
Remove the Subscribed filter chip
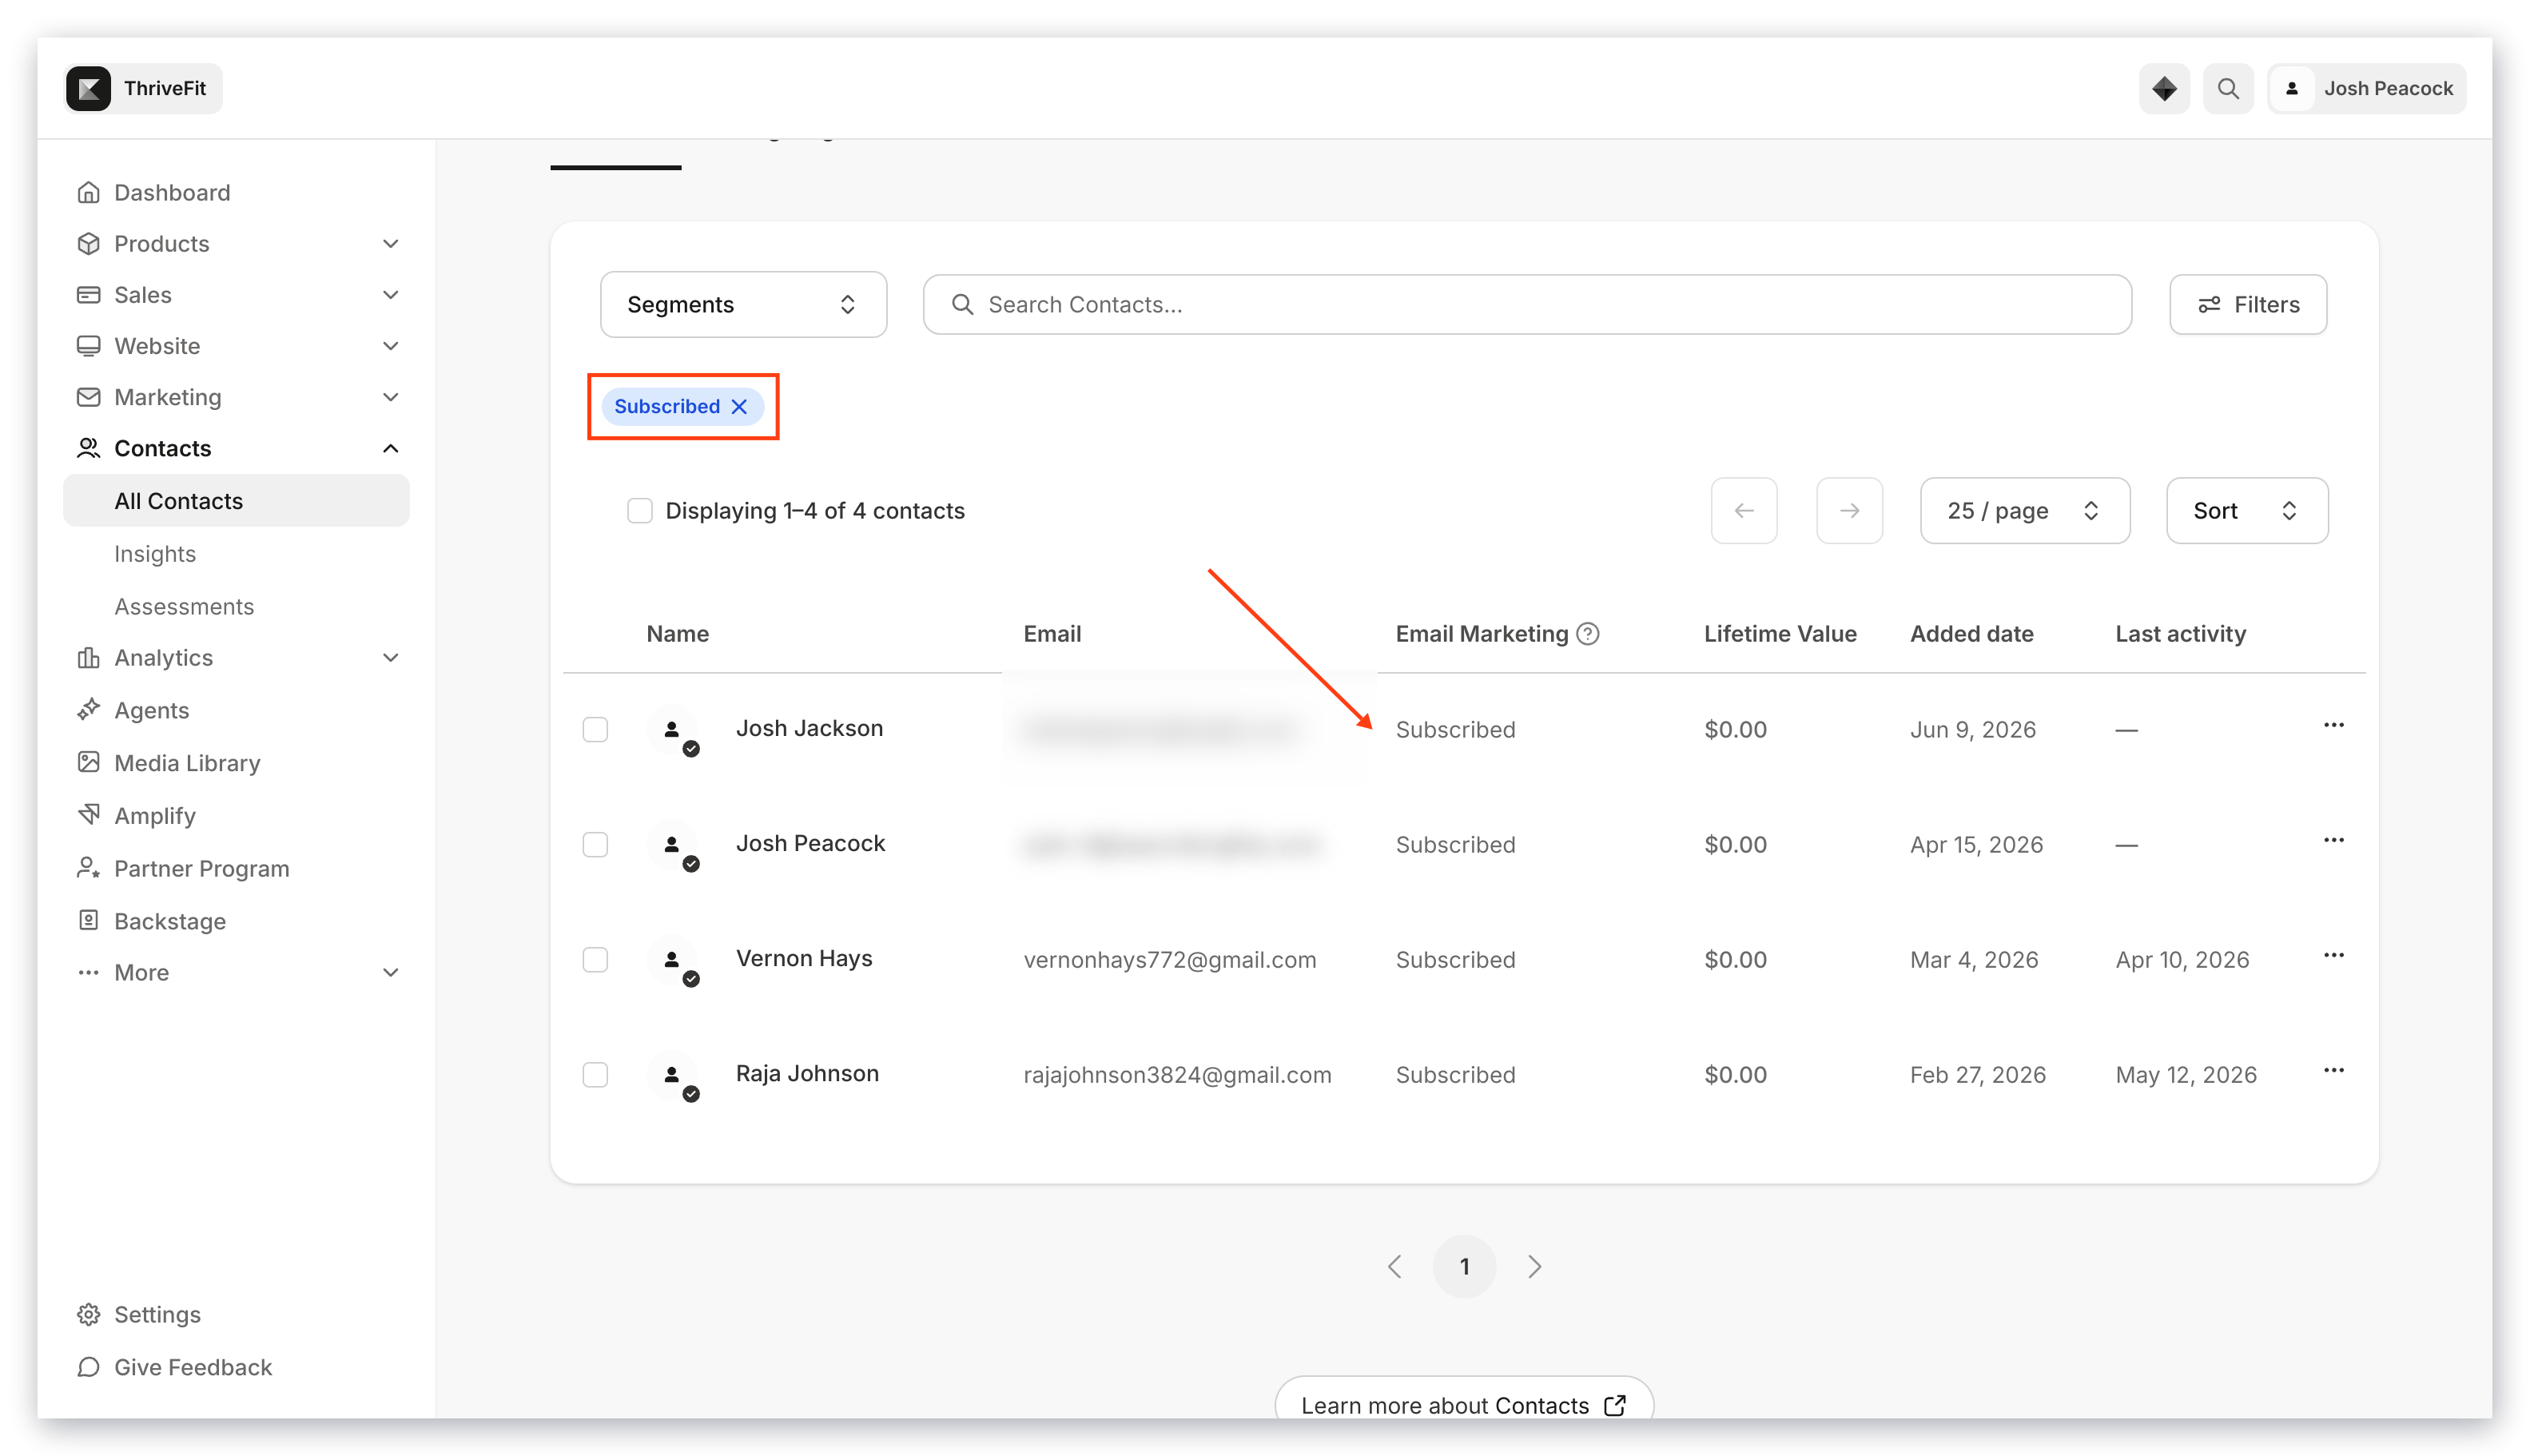(739, 406)
